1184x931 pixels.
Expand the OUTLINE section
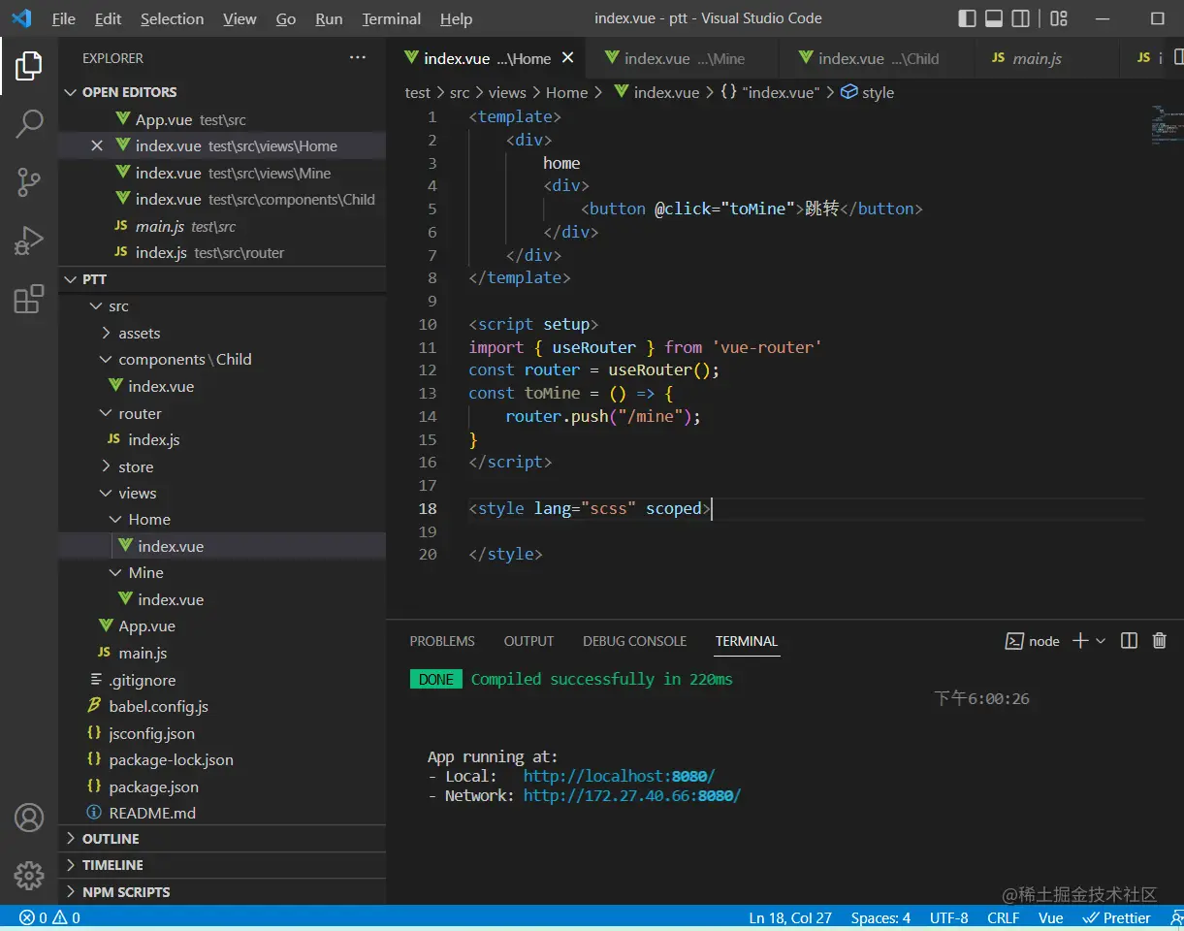point(111,839)
